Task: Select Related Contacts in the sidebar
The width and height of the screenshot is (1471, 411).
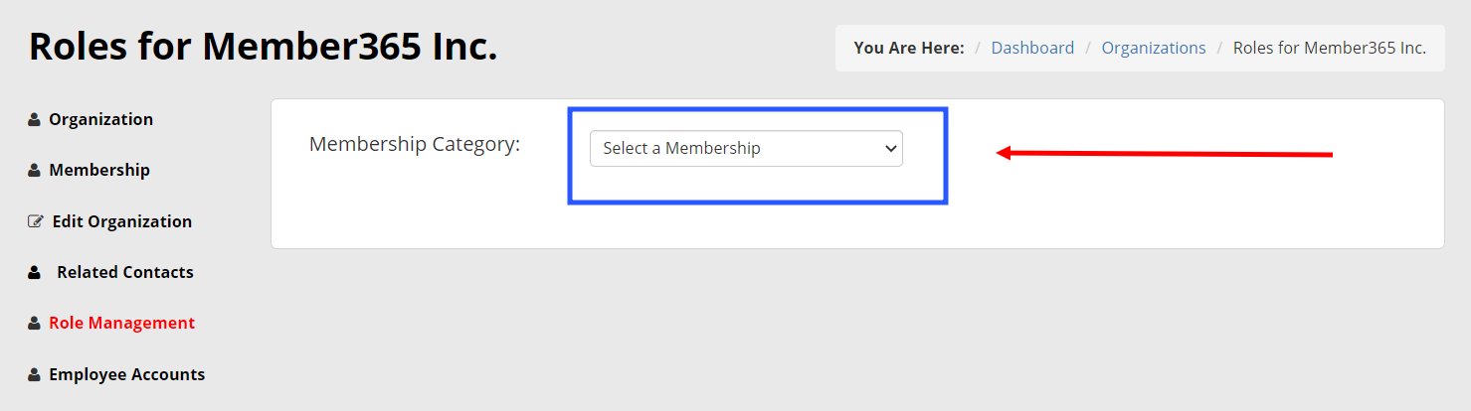Action: click(x=125, y=272)
